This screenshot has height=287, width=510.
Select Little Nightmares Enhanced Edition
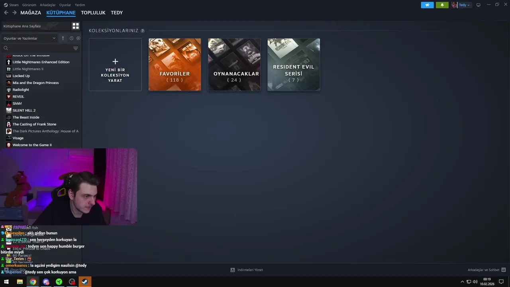(41, 62)
